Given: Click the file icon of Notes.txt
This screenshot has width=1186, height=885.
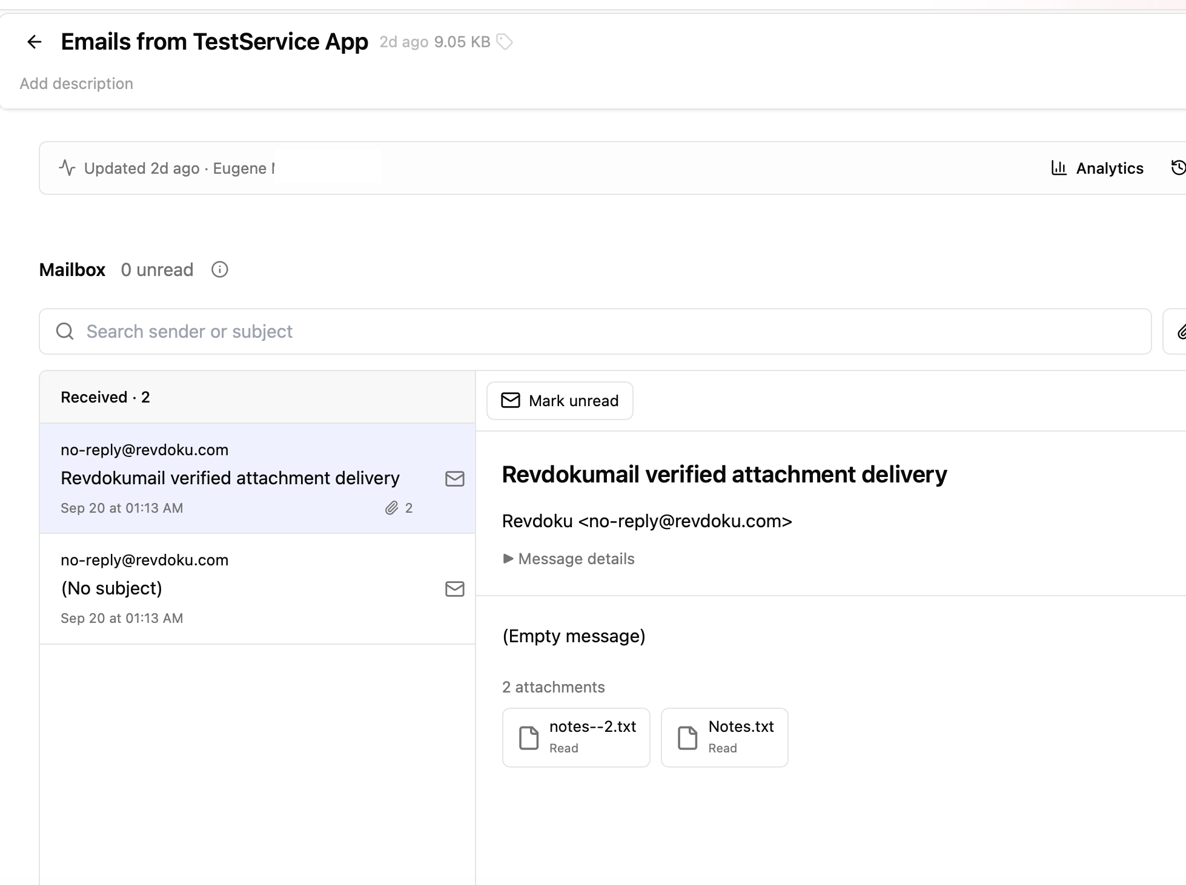Looking at the screenshot, I should click(x=687, y=738).
